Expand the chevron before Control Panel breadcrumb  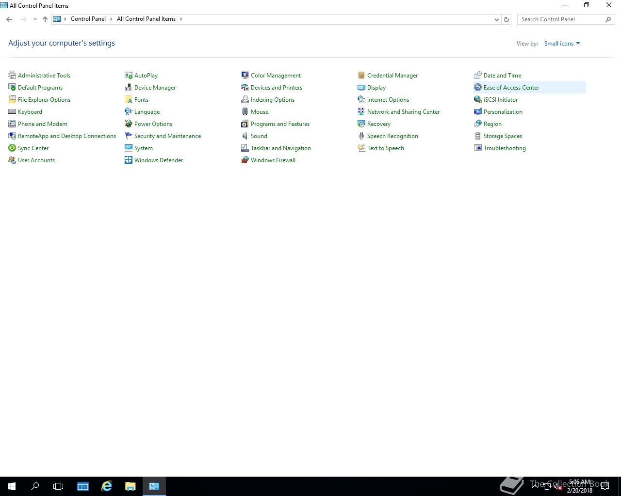click(x=65, y=19)
